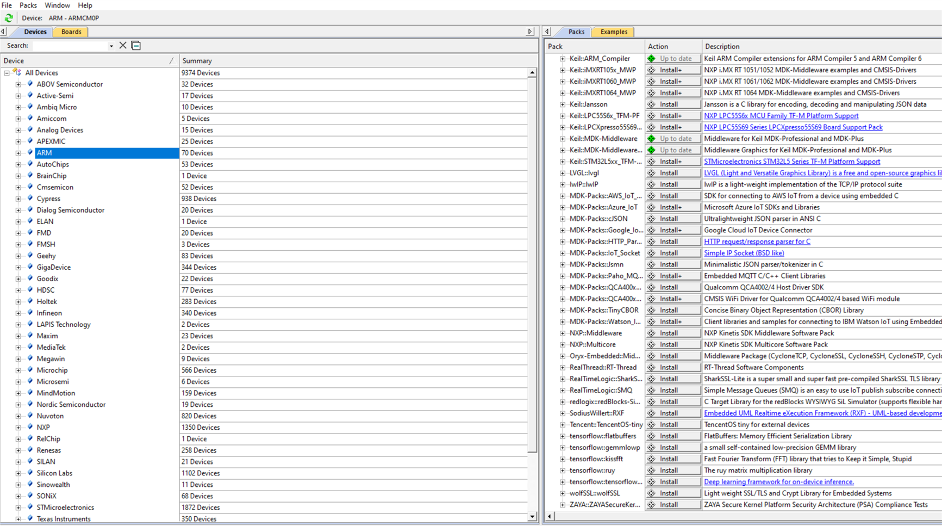Click the left pane scroll-left arrow icon
Screen dimensions: 942x526
point(4,32)
